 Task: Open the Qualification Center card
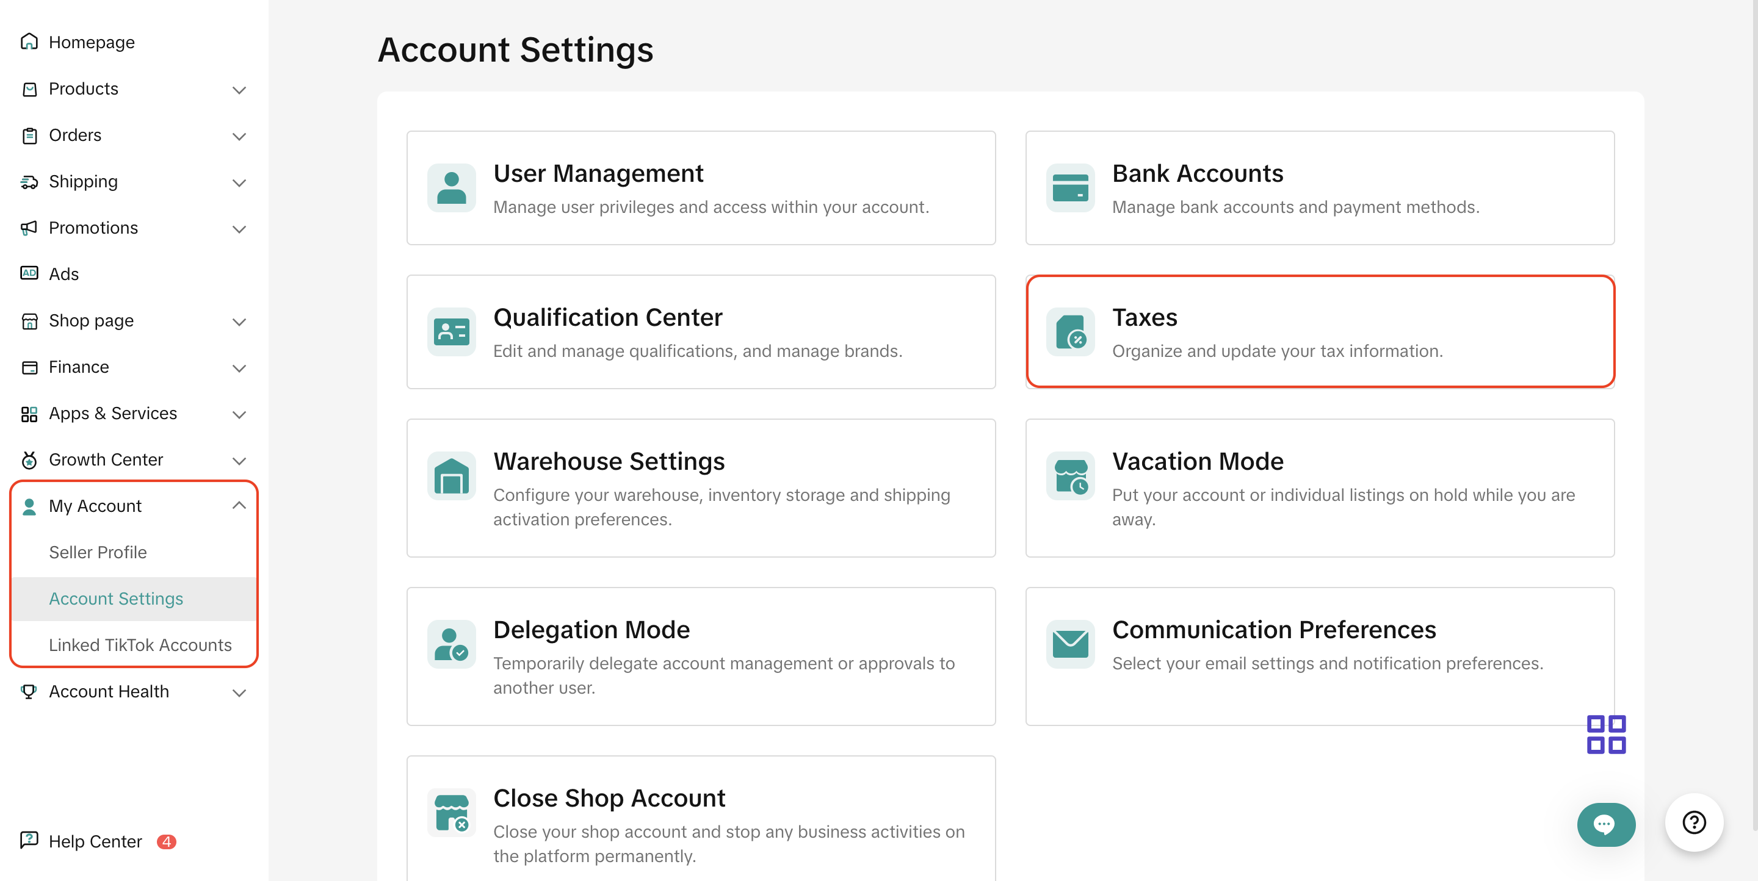[700, 332]
